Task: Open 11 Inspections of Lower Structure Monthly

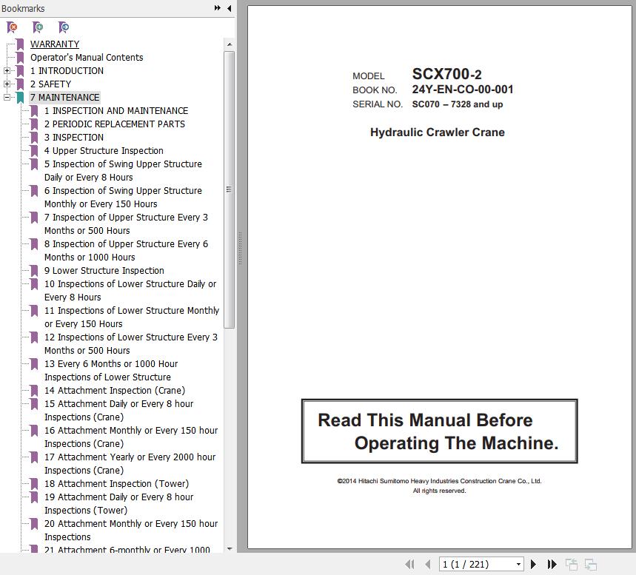Action: 132,317
